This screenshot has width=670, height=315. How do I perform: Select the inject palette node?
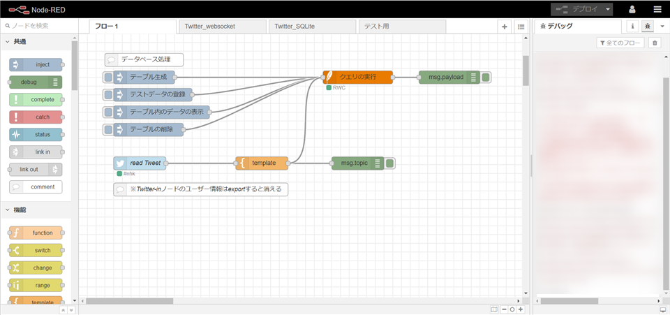tap(36, 65)
